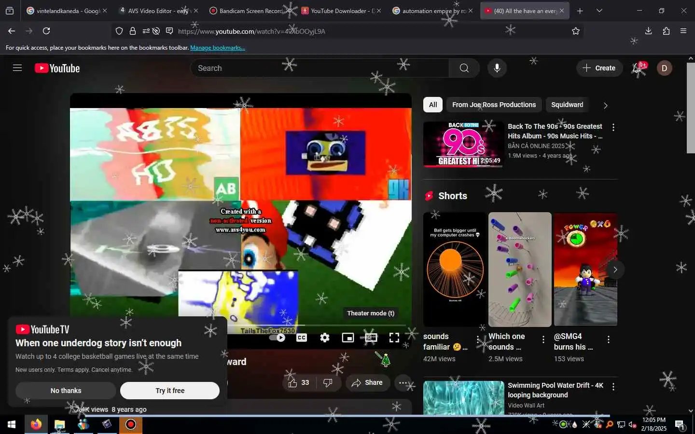Open Firefox View at tab bar start
The height and width of the screenshot is (434, 695).
point(10,11)
